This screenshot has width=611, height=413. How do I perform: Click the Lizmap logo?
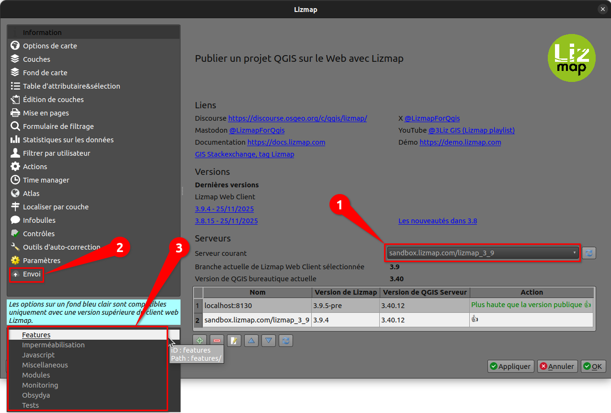pos(571,58)
